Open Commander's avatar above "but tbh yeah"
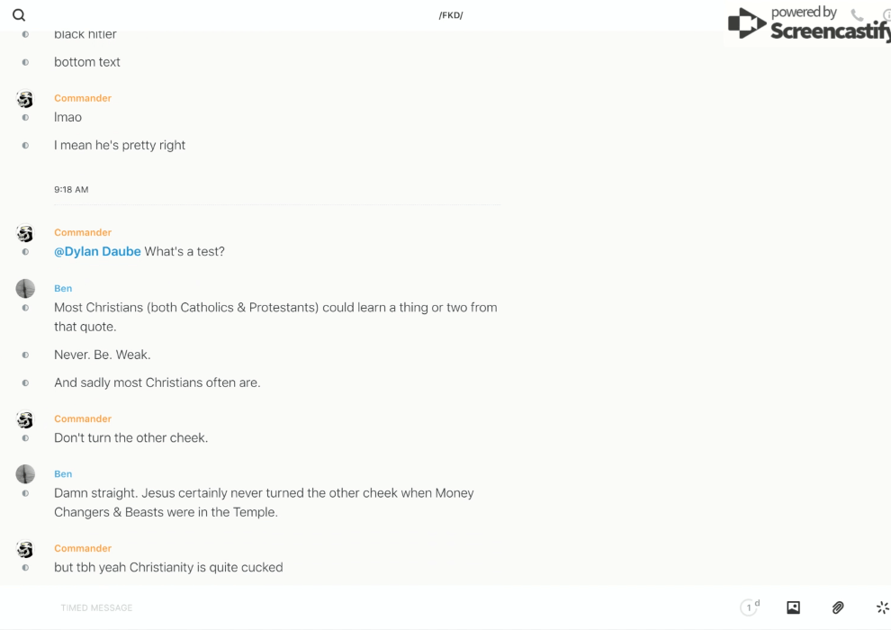Screen dimensions: 891x630 point(25,549)
